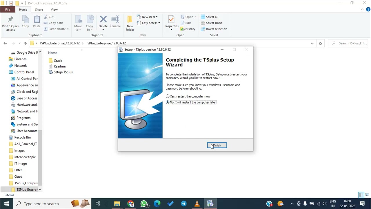Click Copy path in the Clipboard group

coord(53,23)
